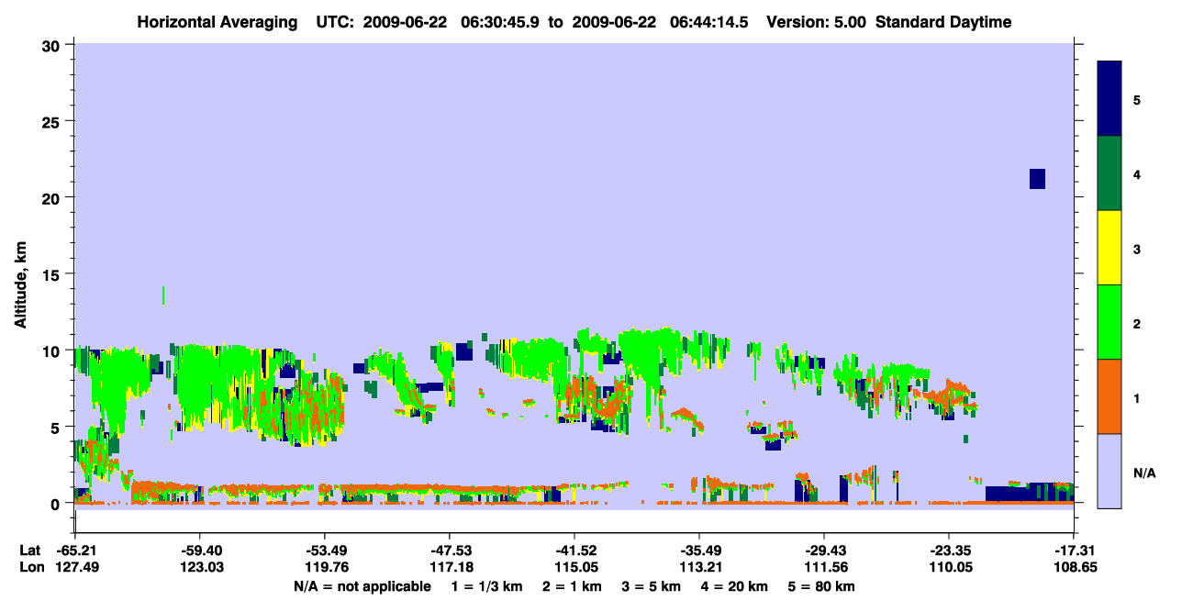1193x612 pixels.
Task: Click the bright green level 2 swatch
Action: pyautogui.click(x=1109, y=322)
